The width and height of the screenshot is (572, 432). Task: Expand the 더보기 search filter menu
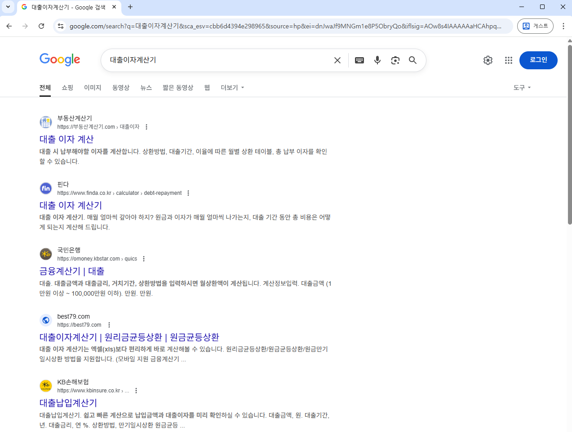point(232,88)
